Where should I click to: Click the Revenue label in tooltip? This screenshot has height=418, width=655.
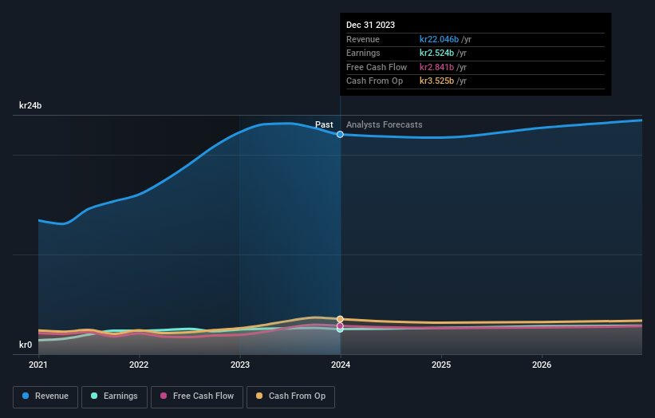[x=362, y=39]
